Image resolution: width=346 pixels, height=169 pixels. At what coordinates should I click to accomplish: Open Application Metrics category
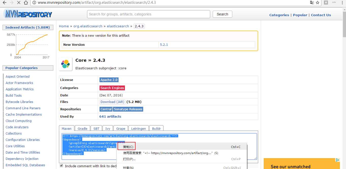point(20,89)
